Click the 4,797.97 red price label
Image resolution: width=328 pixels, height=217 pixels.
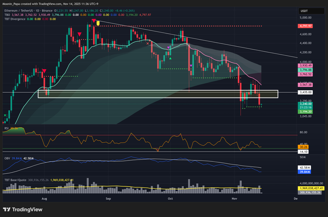click(306, 26)
